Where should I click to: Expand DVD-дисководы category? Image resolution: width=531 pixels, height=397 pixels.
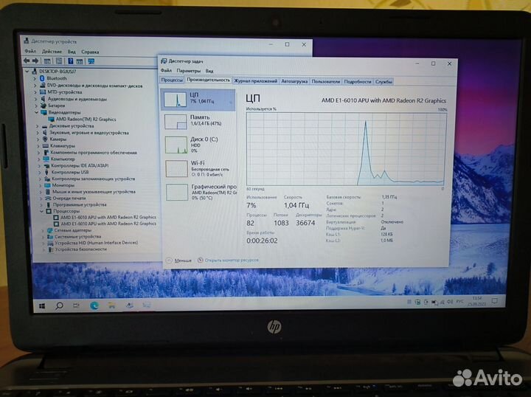(x=35, y=86)
